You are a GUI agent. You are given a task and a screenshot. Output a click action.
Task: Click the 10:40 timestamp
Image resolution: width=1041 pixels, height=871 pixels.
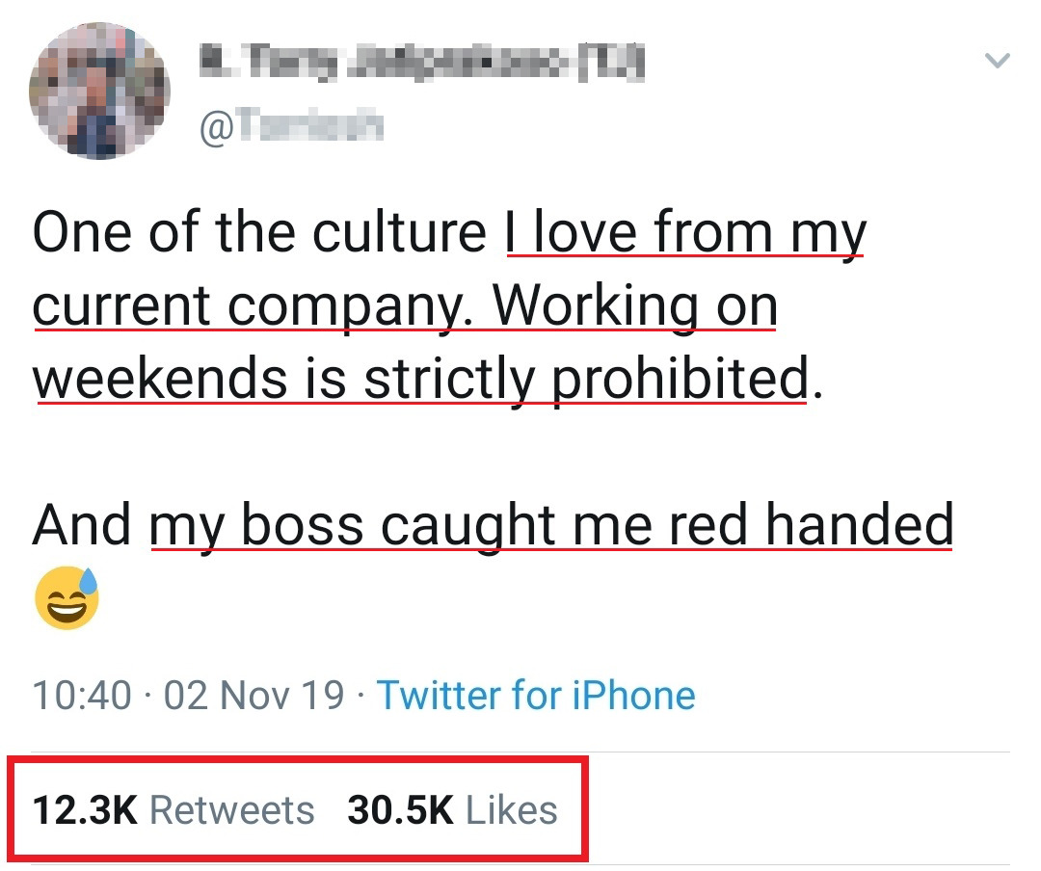82,695
